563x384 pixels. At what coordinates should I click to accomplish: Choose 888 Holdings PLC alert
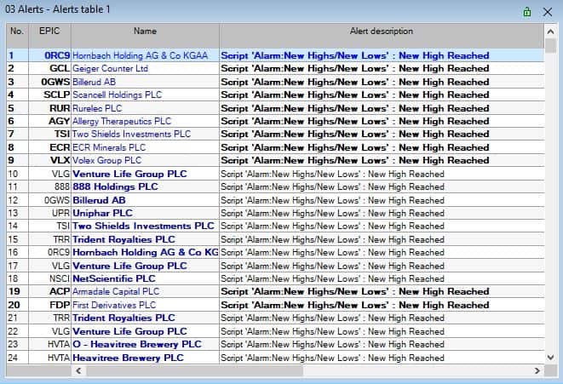115,186
